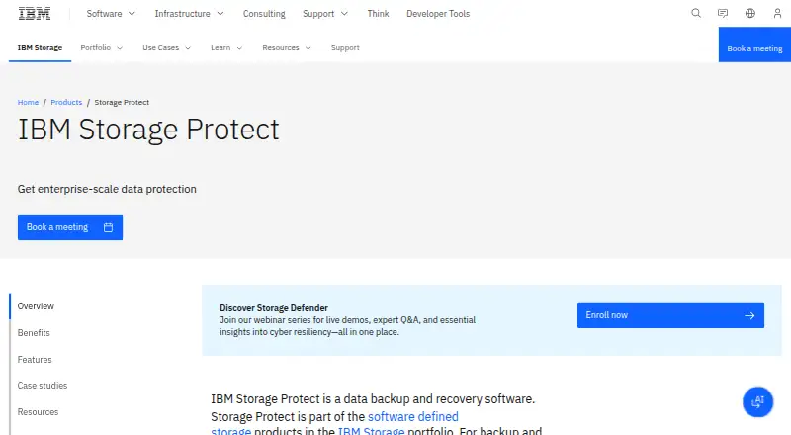
Task: Select the IBM Storage tab
Action: tap(40, 47)
